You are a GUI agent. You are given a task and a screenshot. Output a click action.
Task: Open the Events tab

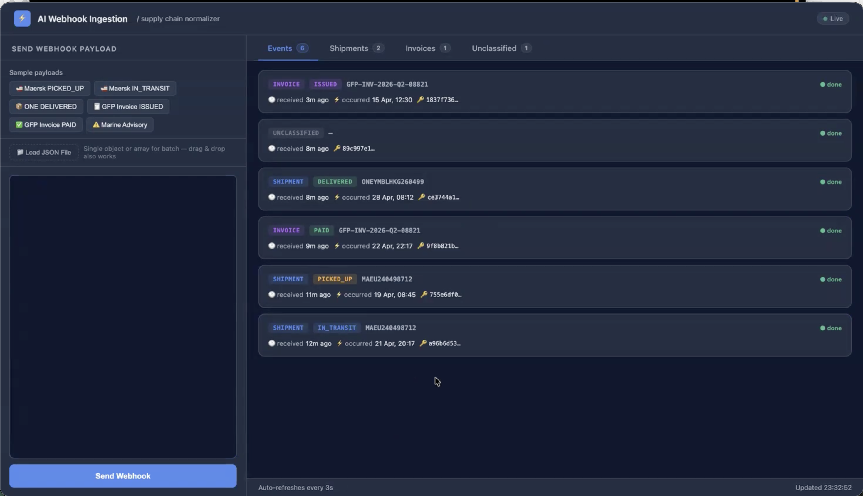[288, 48]
